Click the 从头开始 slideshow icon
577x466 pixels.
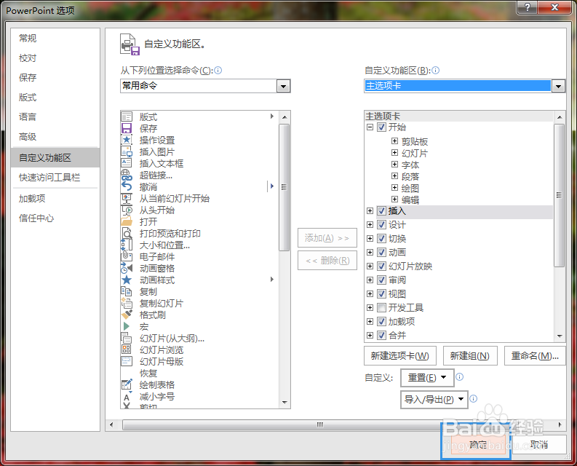pos(127,210)
